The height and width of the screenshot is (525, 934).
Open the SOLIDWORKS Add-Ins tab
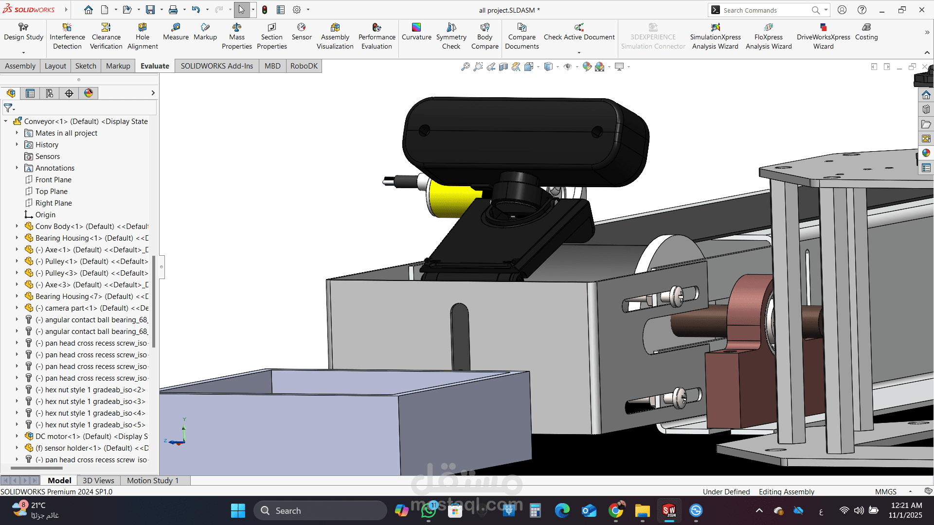pyautogui.click(x=217, y=66)
